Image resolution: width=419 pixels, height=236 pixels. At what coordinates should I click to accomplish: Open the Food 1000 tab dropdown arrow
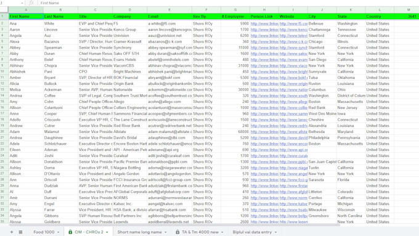point(59,232)
